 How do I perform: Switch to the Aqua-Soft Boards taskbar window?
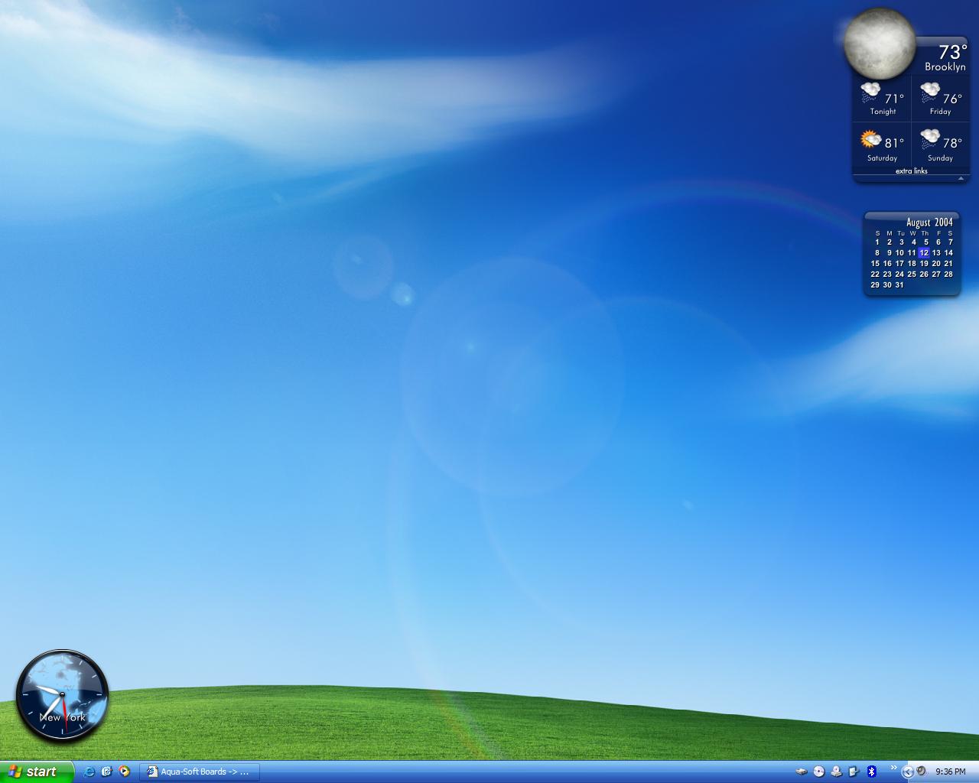click(200, 772)
